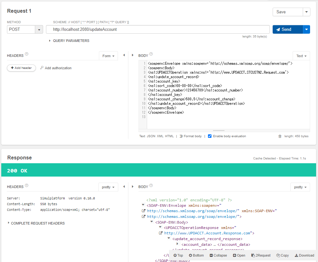Open the Save dropdown arrow

(307, 12)
